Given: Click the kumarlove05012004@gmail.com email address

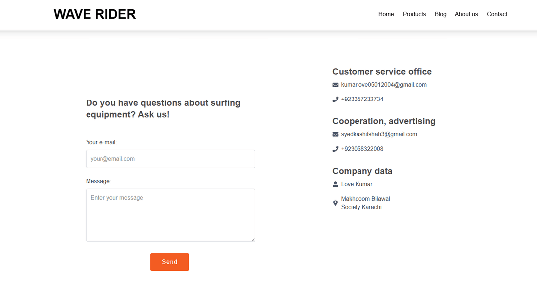Looking at the screenshot, I should [x=383, y=85].
